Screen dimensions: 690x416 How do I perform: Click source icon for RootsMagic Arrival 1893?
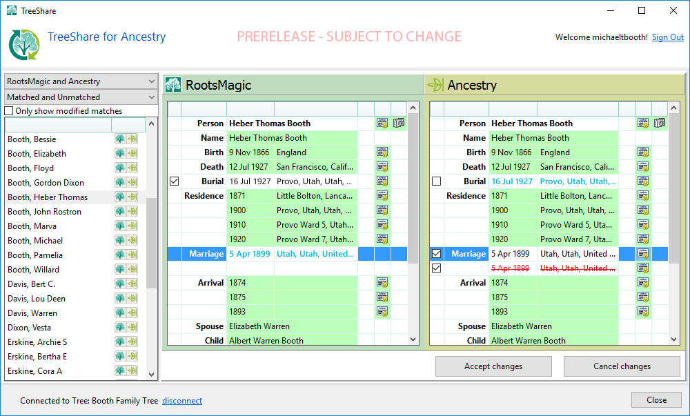click(x=382, y=312)
